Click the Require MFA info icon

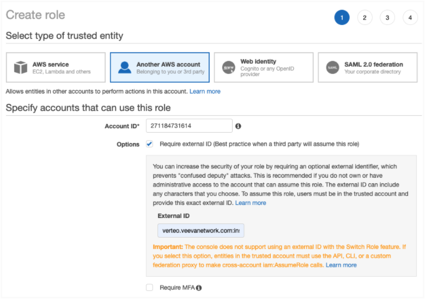coord(199,288)
